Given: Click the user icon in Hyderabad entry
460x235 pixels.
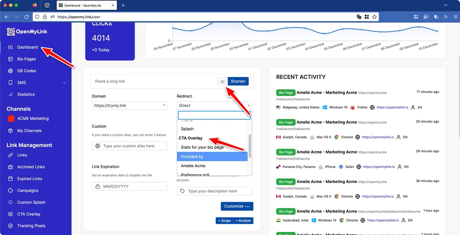Looking at the screenshot, I should coord(403,220).
